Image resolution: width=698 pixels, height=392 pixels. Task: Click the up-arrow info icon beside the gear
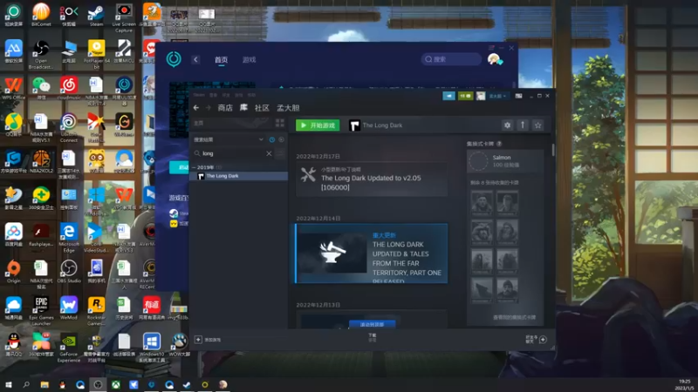(523, 125)
